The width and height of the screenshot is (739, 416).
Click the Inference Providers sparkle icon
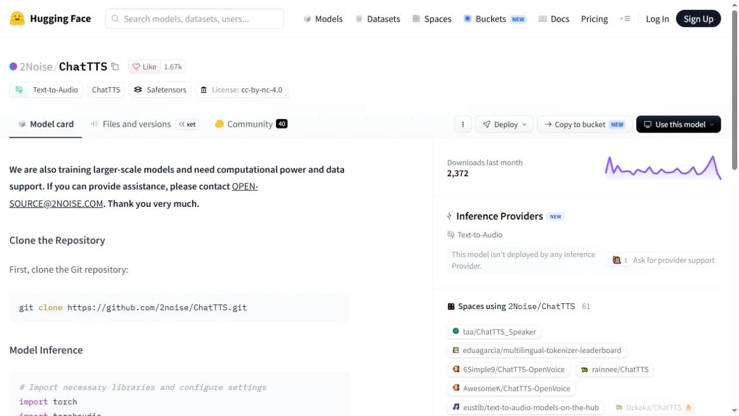[449, 216]
